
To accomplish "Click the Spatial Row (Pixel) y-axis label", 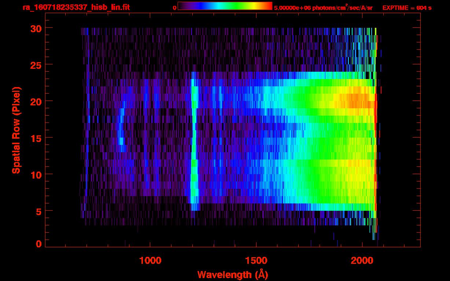I will [16, 130].
